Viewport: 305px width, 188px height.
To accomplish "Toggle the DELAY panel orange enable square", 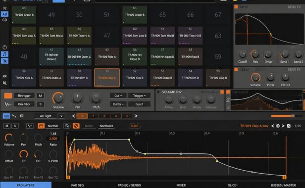I will (236, 69).
